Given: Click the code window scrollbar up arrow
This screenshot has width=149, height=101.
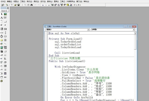Looking at the screenshot, I should (x=135, y=33).
